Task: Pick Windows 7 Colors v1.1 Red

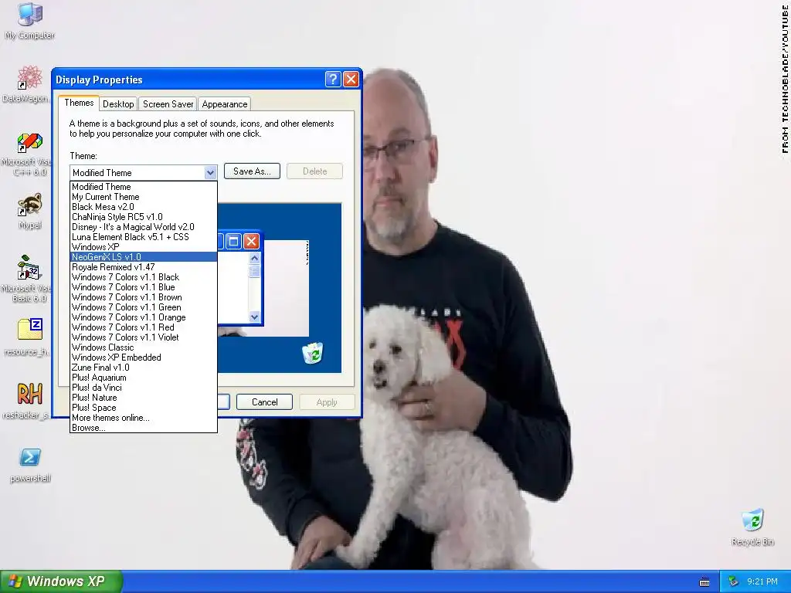Action: [x=144, y=327]
